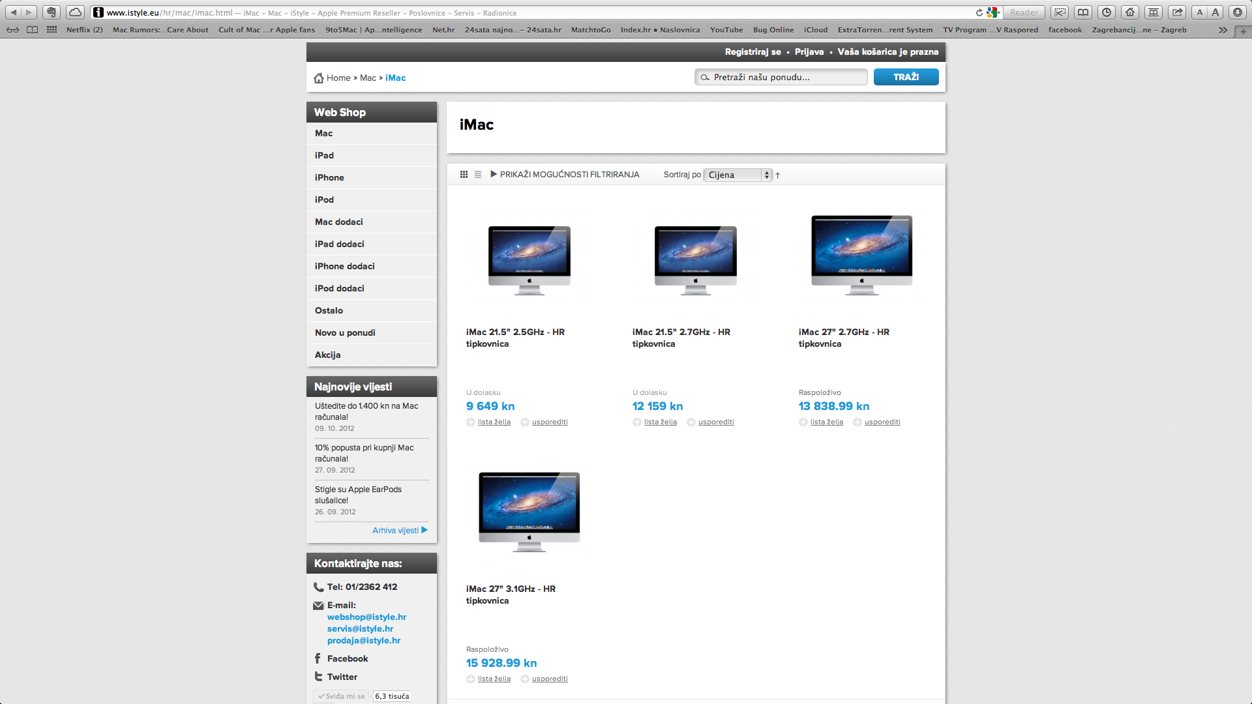The height and width of the screenshot is (704, 1252).
Task: Open the Downloads arrow button
Action: point(1238,12)
